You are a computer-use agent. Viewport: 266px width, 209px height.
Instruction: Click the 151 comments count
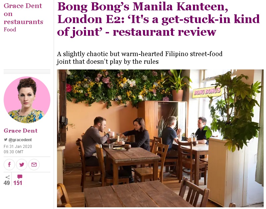18,183
